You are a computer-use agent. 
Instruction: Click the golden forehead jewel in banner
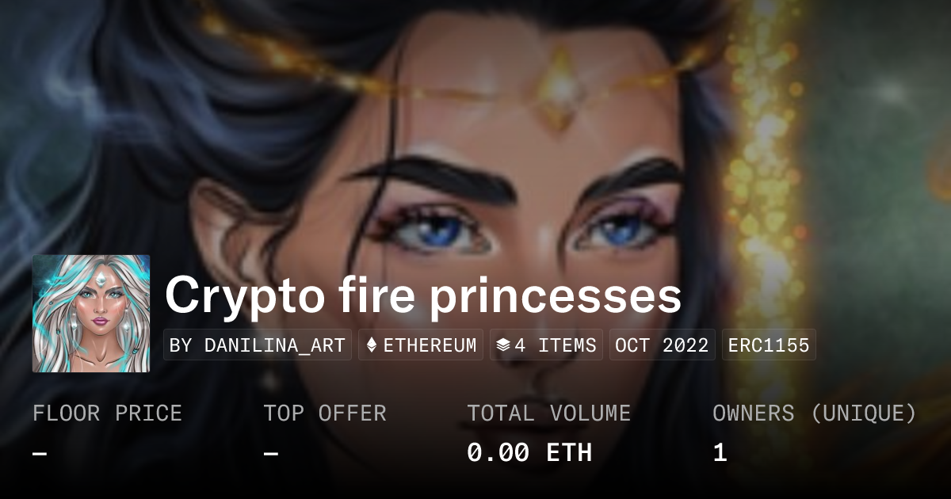tap(562, 90)
